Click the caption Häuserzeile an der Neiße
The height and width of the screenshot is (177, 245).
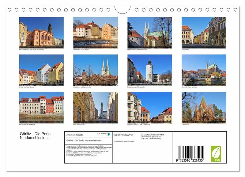point(27,125)
